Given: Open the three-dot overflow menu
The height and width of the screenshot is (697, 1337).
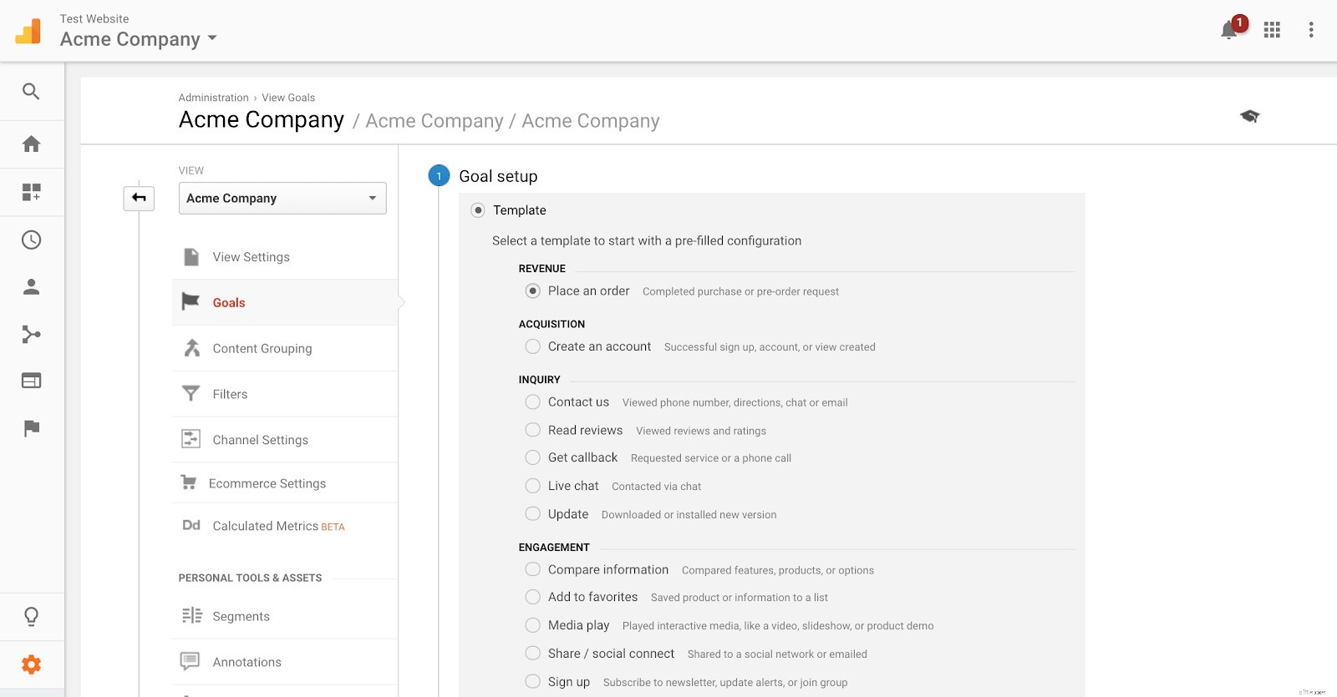Looking at the screenshot, I should (x=1311, y=30).
